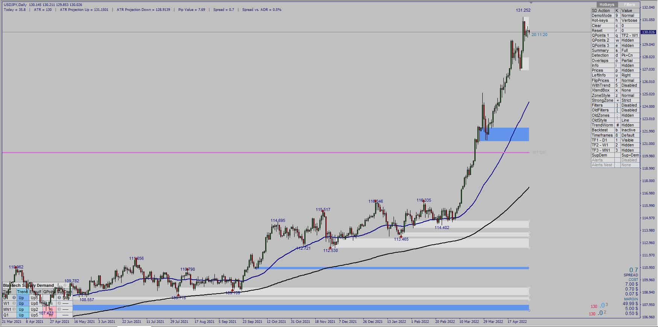658x327 pixels.
Task: Change LeftInfo value 'Right'
Action: [630, 75]
